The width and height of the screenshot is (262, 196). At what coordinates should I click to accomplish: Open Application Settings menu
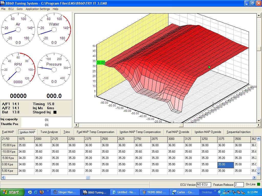(x=38, y=9)
